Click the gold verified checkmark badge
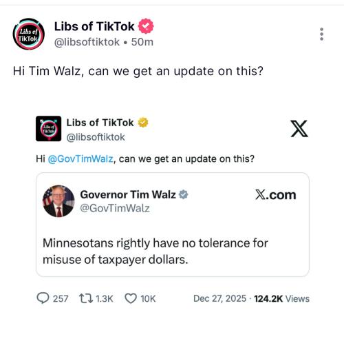344x339 pixels. tap(143, 123)
